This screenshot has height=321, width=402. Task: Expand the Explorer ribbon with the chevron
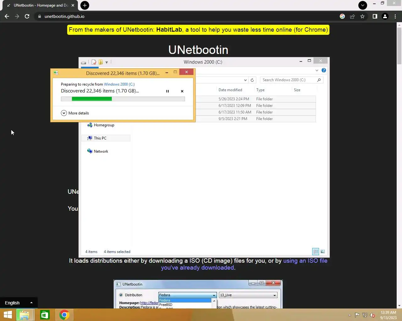point(317,70)
